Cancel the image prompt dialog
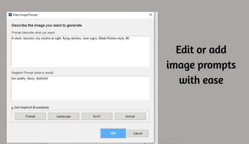The height and width of the screenshot is (144, 249). 138,133
